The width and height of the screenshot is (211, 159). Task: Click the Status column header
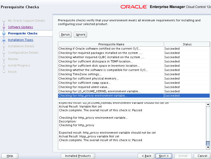187,44
